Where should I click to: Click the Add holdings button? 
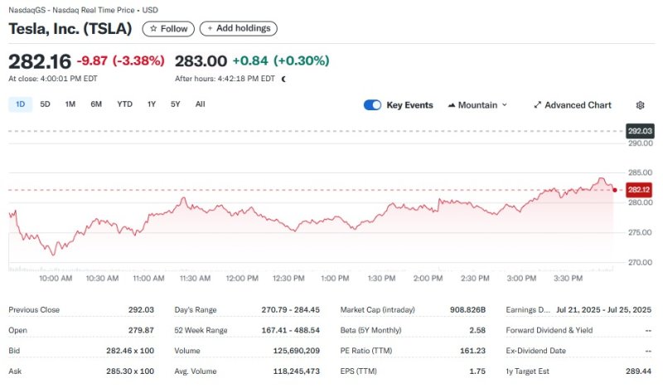tap(238, 28)
